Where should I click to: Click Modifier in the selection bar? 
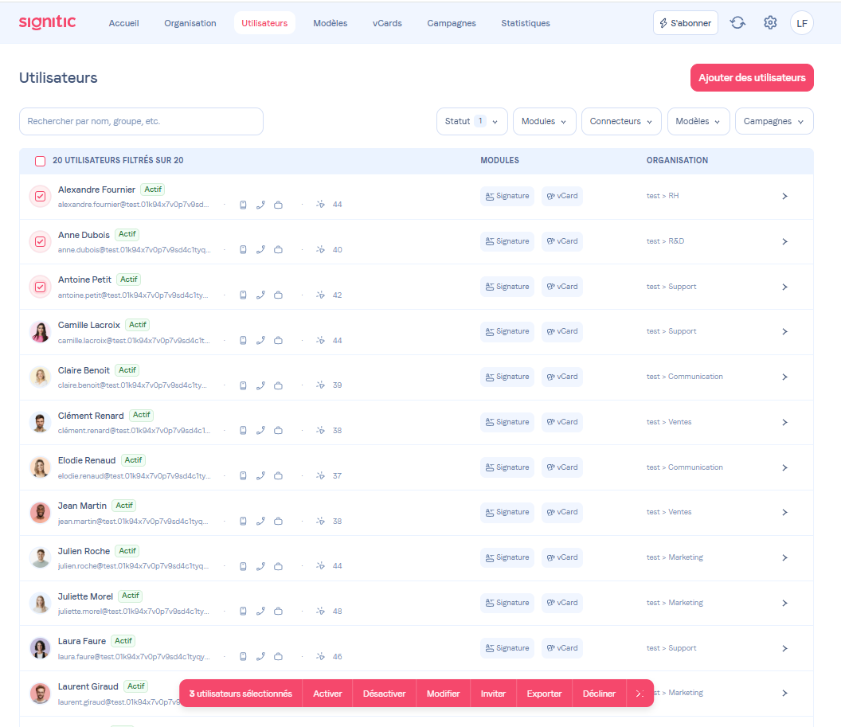tap(443, 694)
